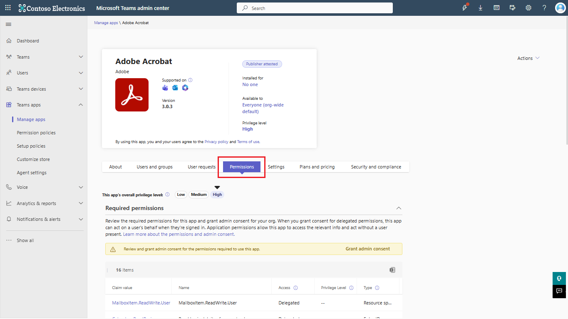
Task: Expand the Teams sidebar section
Action: (81, 57)
